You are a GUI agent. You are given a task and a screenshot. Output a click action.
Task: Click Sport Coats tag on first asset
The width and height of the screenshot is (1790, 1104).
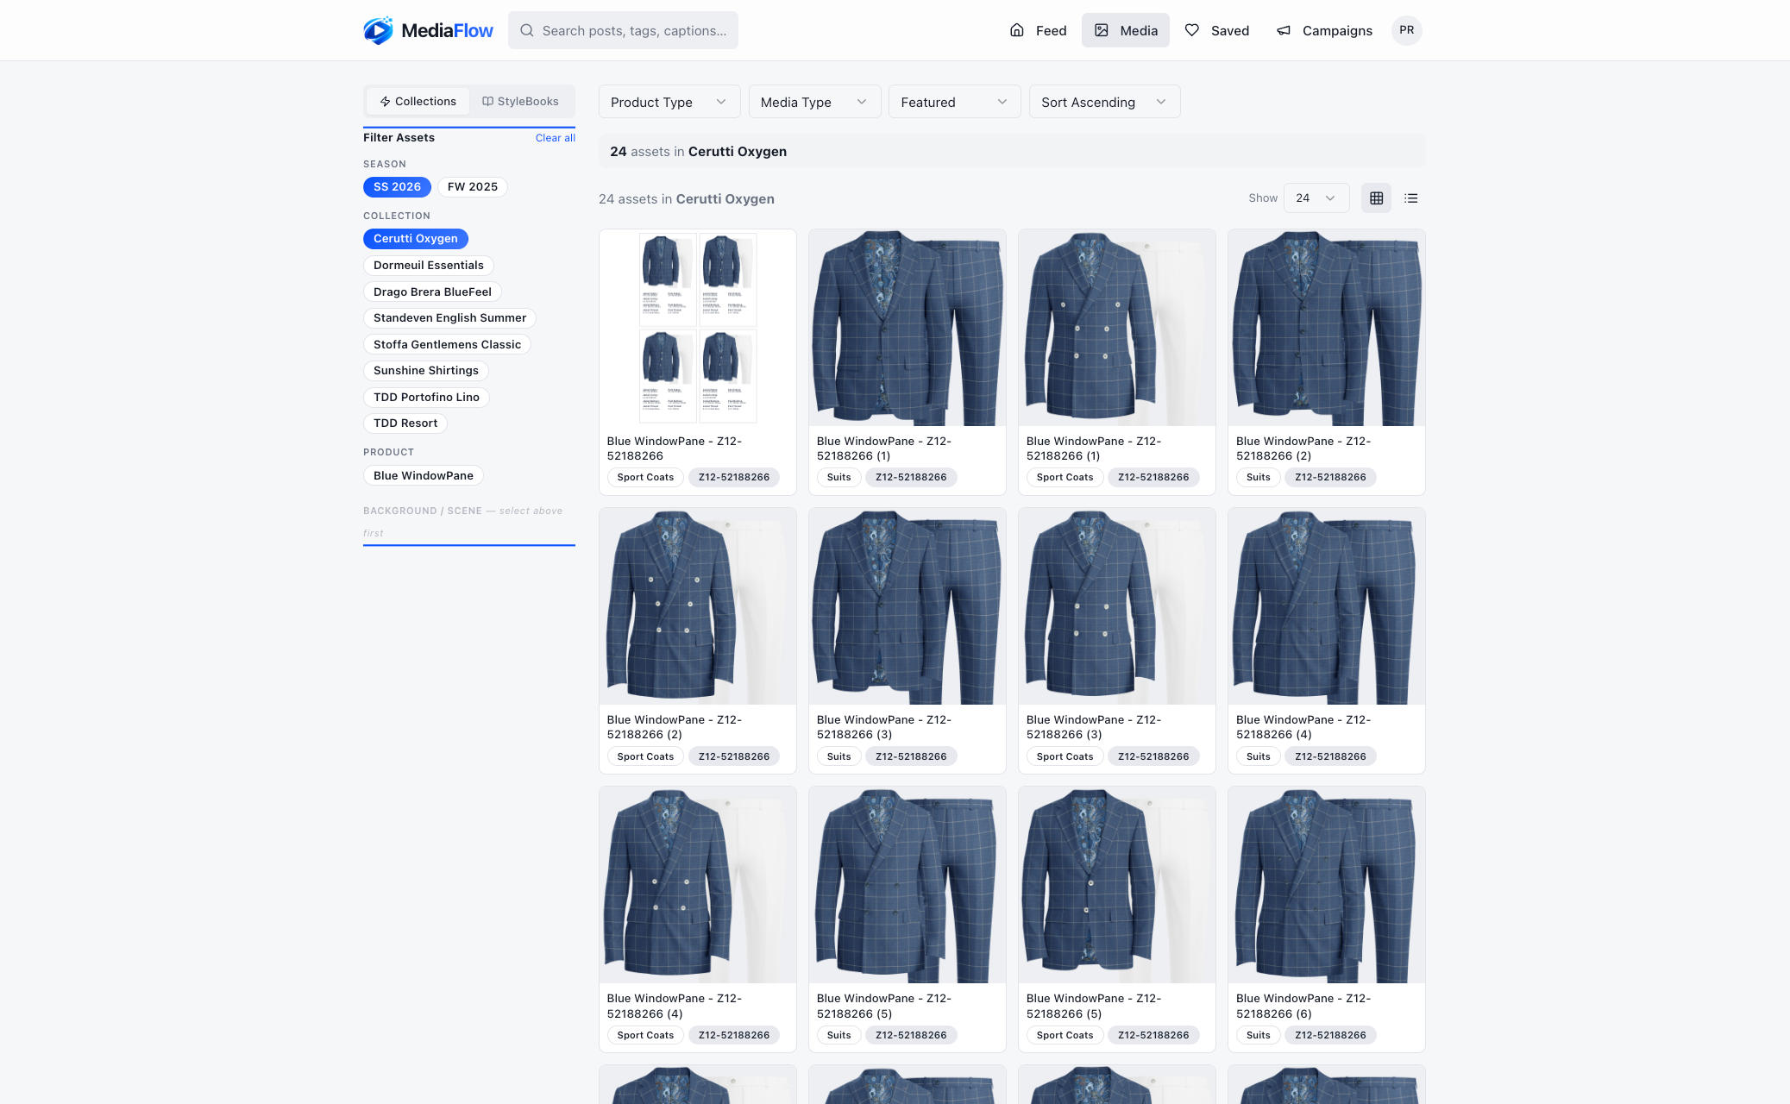pyautogui.click(x=645, y=478)
